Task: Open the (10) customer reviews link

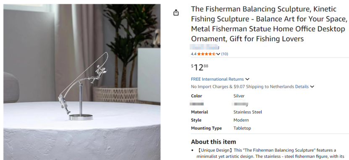Action: (x=225, y=54)
